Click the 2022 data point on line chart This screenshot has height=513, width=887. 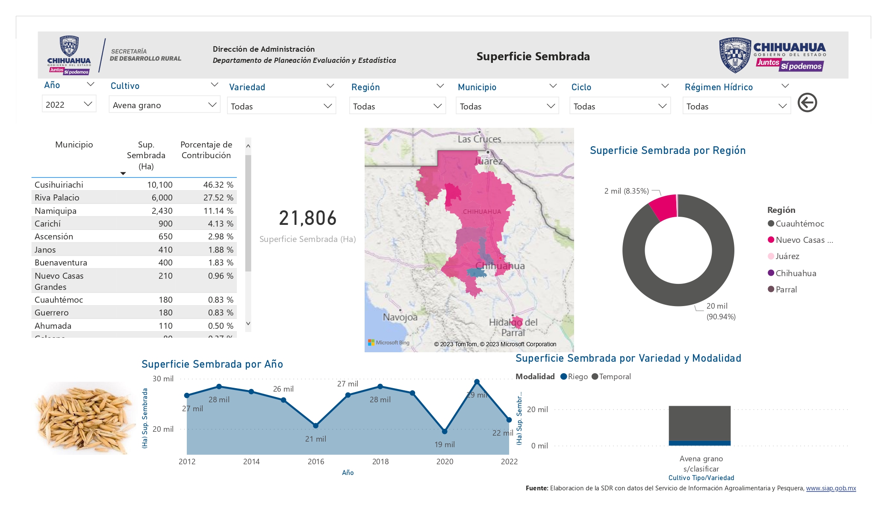coord(509,420)
